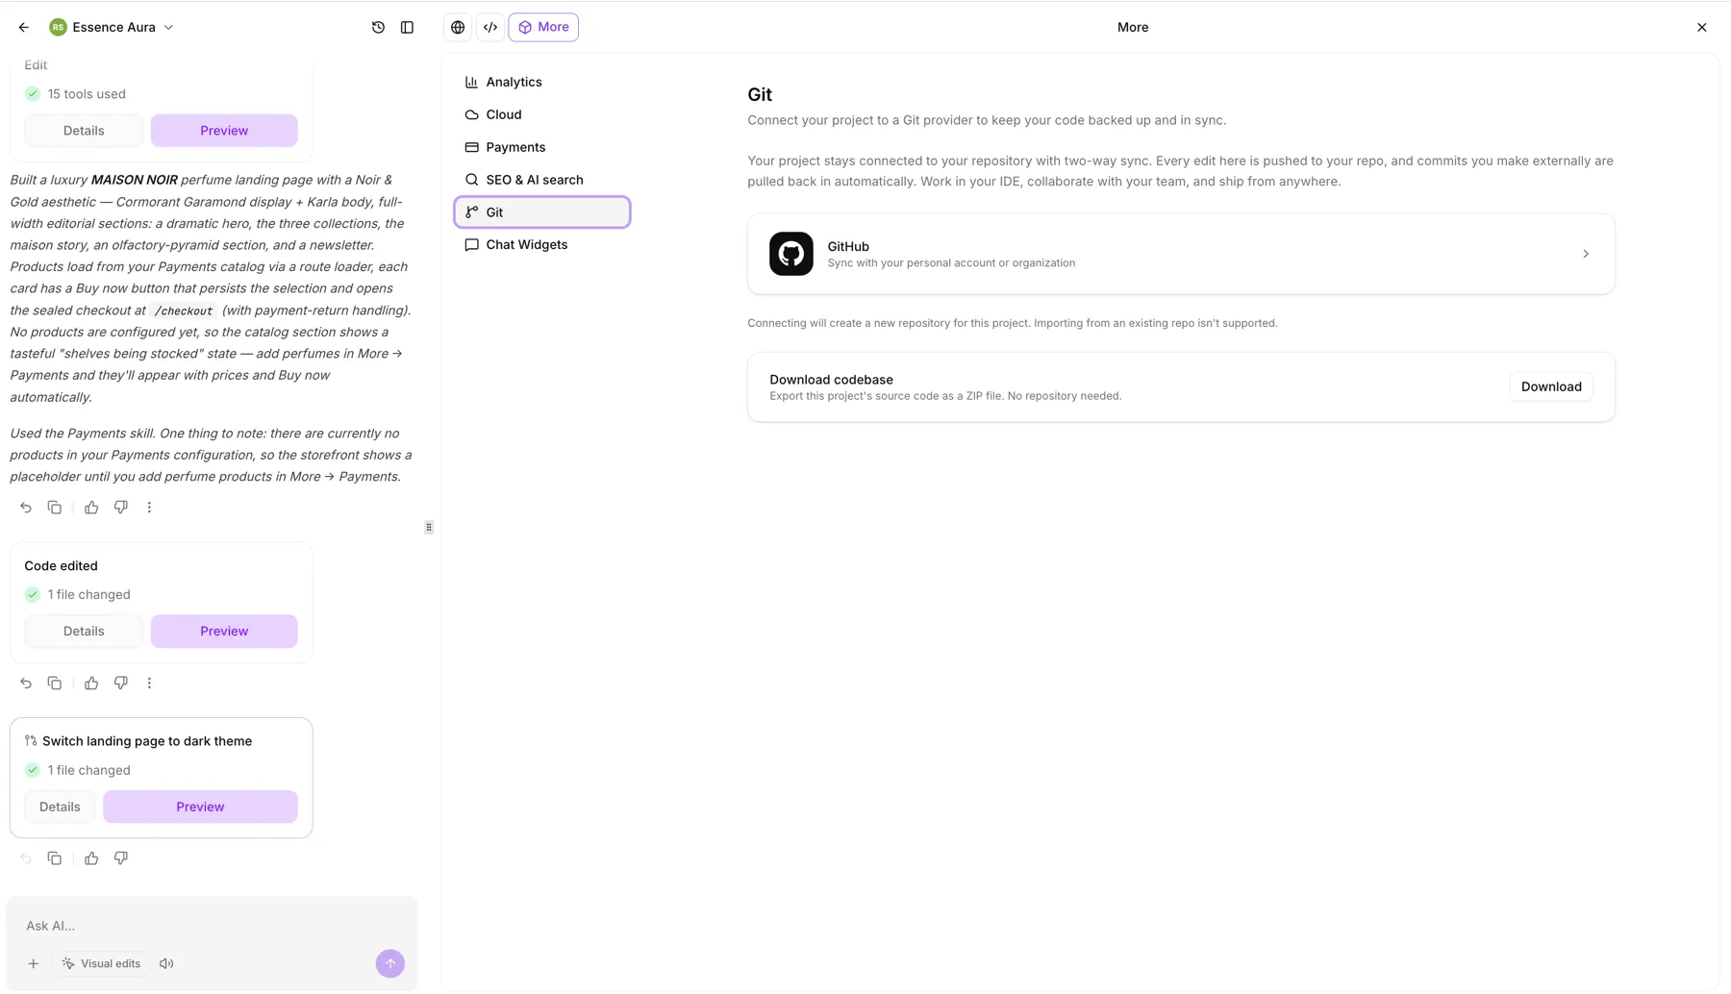Image resolution: width=1731 pixels, height=994 pixels.
Task: Send the message with the purple arrow button
Action: pyautogui.click(x=390, y=964)
